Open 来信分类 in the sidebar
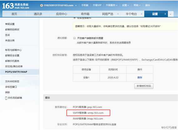This screenshot has height=130, width=178. pos(10,41)
